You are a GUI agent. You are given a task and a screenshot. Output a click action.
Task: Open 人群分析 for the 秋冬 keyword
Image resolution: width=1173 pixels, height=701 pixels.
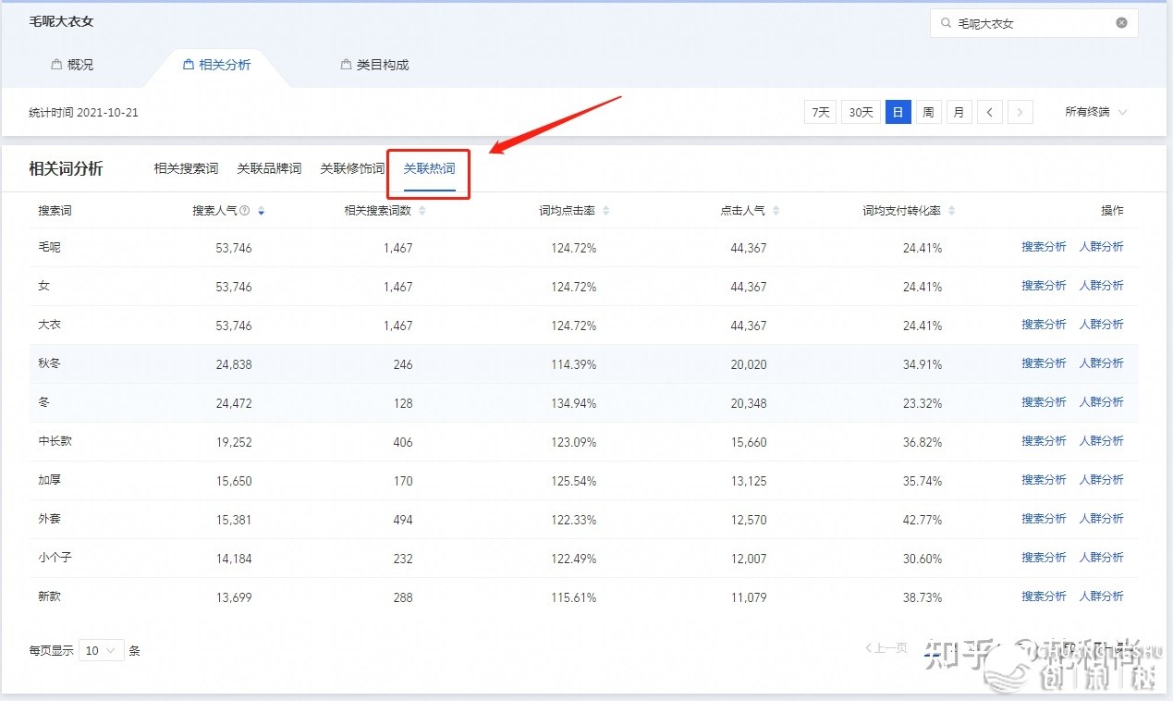click(1102, 363)
